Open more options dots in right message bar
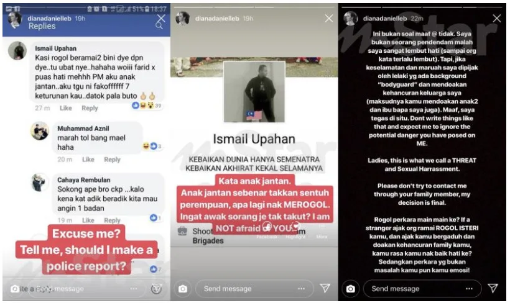510x303 pixels. (x=469, y=288)
